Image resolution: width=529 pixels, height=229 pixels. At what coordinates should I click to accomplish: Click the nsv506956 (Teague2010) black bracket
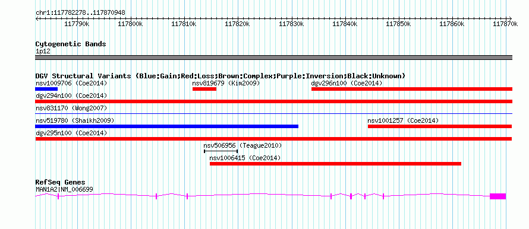[221, 151]
